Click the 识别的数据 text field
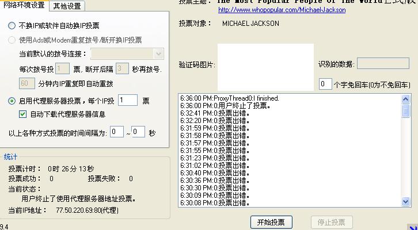Viewport: 418px width, 230px height. (383, 64)
